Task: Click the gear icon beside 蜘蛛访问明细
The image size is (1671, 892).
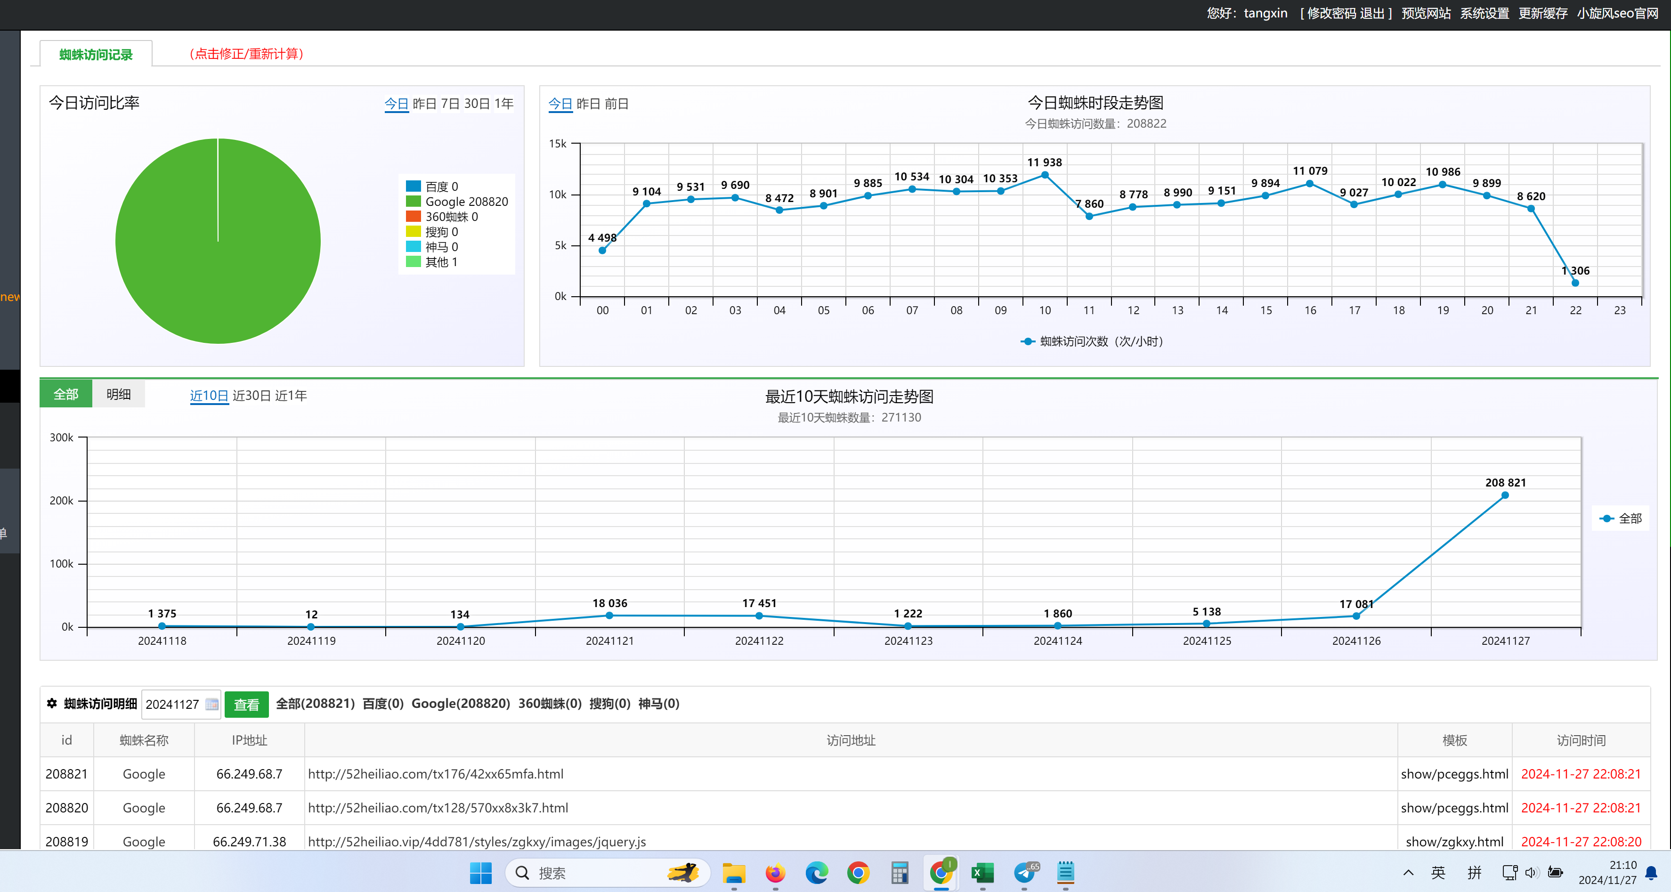Action: point(52,703)
